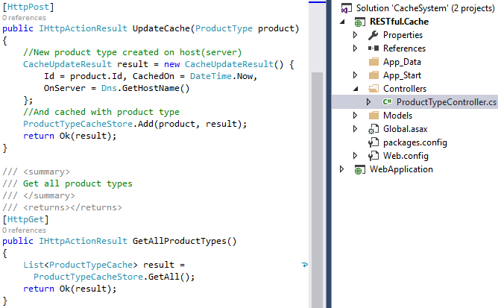Click the WebApplication project icon

[359, 170]
